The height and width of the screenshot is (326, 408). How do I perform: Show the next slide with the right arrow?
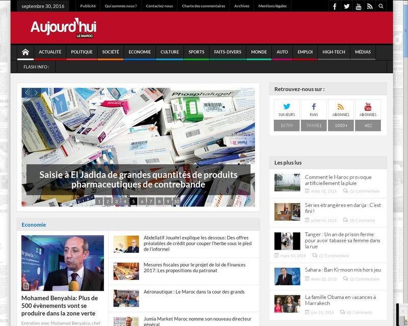click(x=36, y=93)
